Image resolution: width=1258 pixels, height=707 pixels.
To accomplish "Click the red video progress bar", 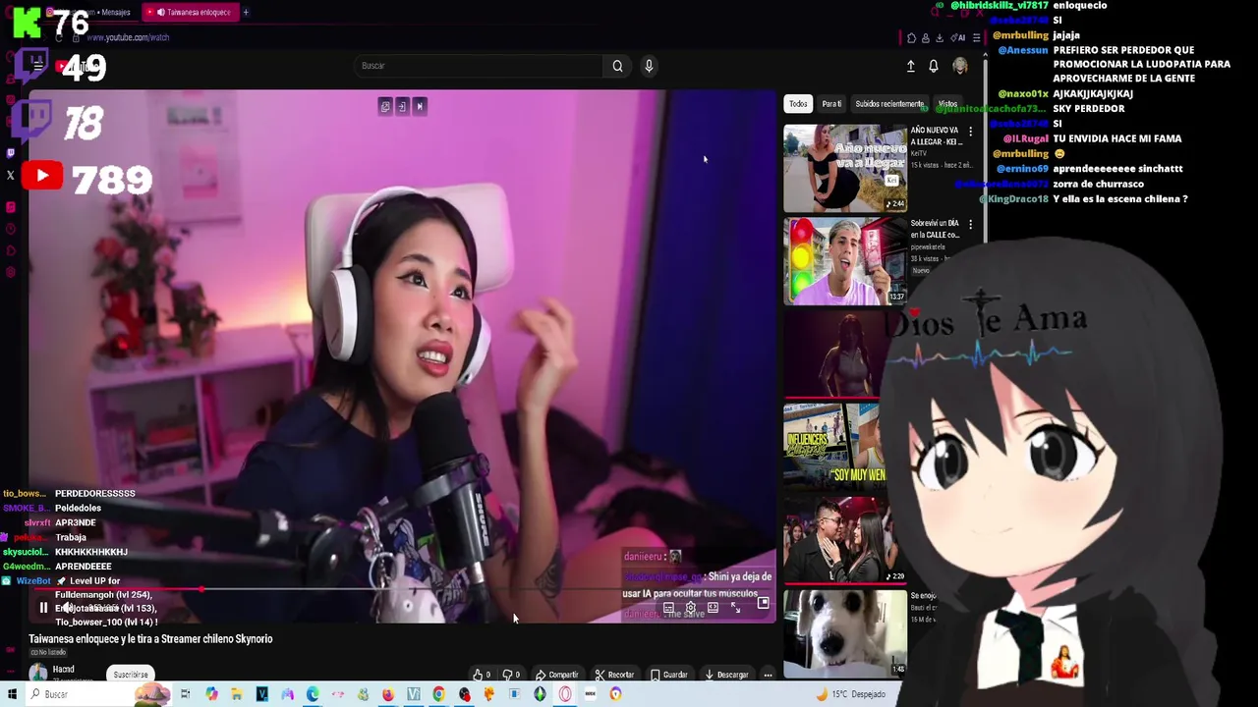I will [x=118, y=589].
